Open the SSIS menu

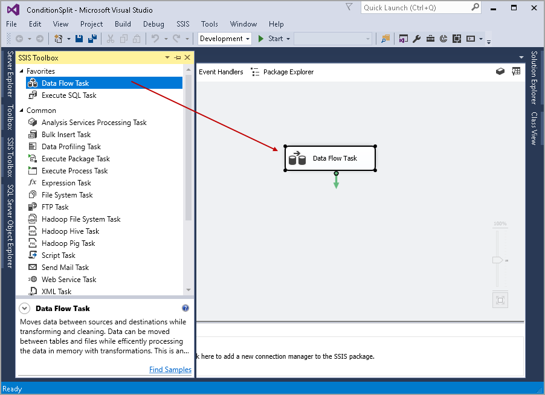click(x=182, y=24)
